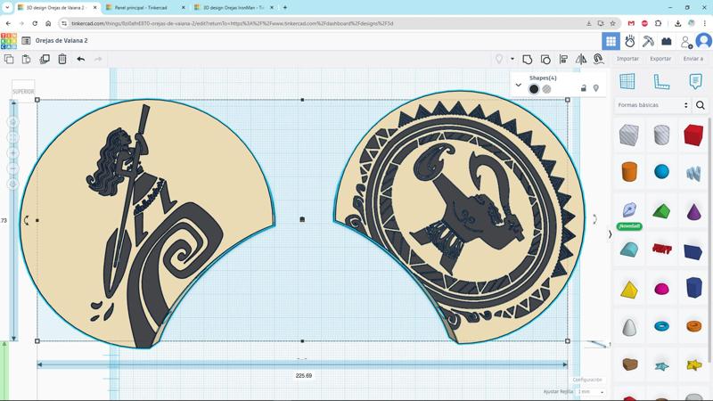Open the Ajustar Rejilla 1 mm dropdown
Viewport: 713px width, 401px height.
[590, 392]
